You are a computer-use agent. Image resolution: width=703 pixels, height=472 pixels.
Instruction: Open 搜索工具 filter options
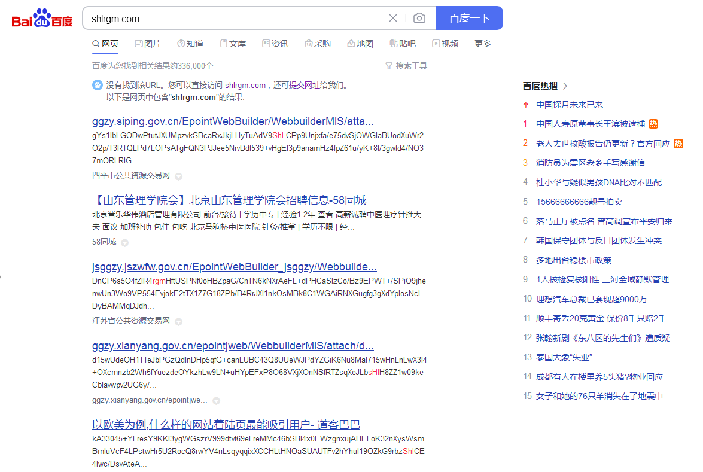point(406,66)
